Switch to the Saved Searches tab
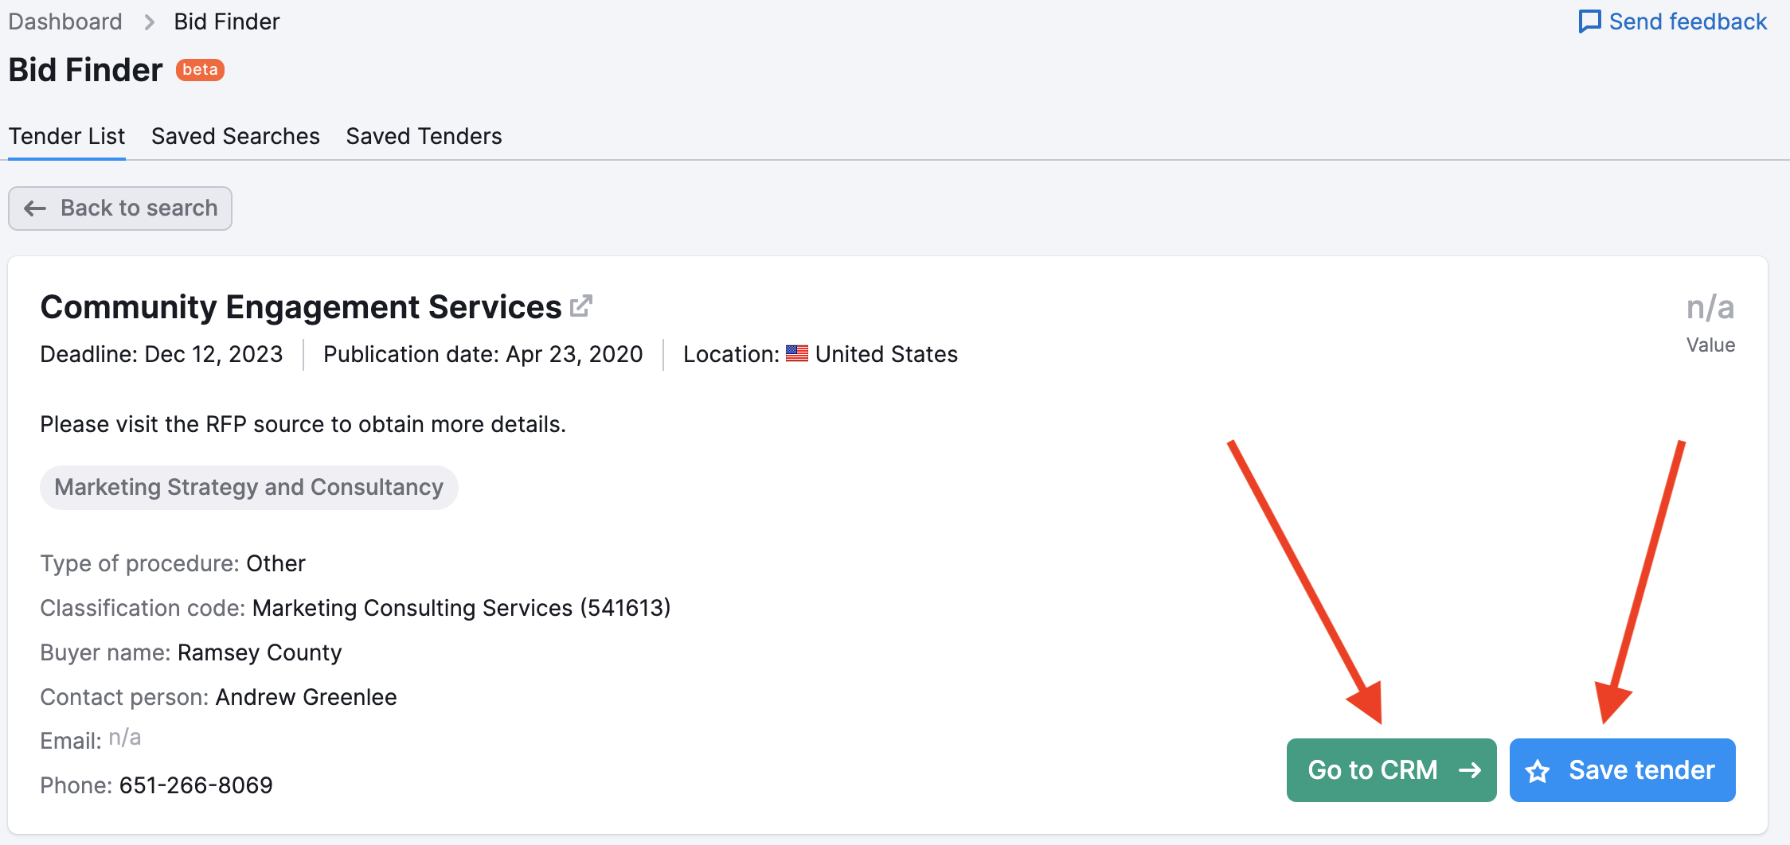Image resolution: width=1790 pixels, height=845 pixels. pyautogui.click(x=236, y=136)
